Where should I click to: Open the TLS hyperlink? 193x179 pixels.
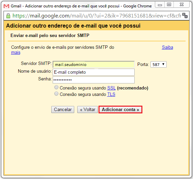click(x=111, y=94)
